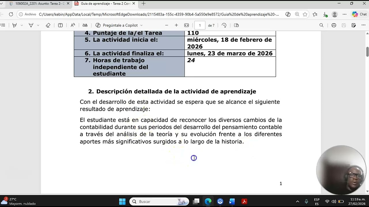Fit the page to width
This screenshot has height=207, width=369.
(x=187, y=25)
